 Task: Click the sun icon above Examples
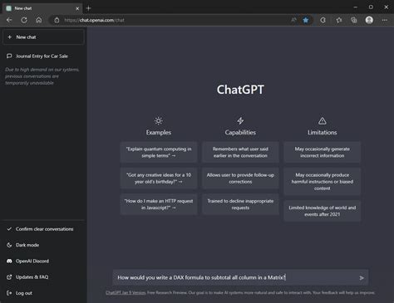159,120
